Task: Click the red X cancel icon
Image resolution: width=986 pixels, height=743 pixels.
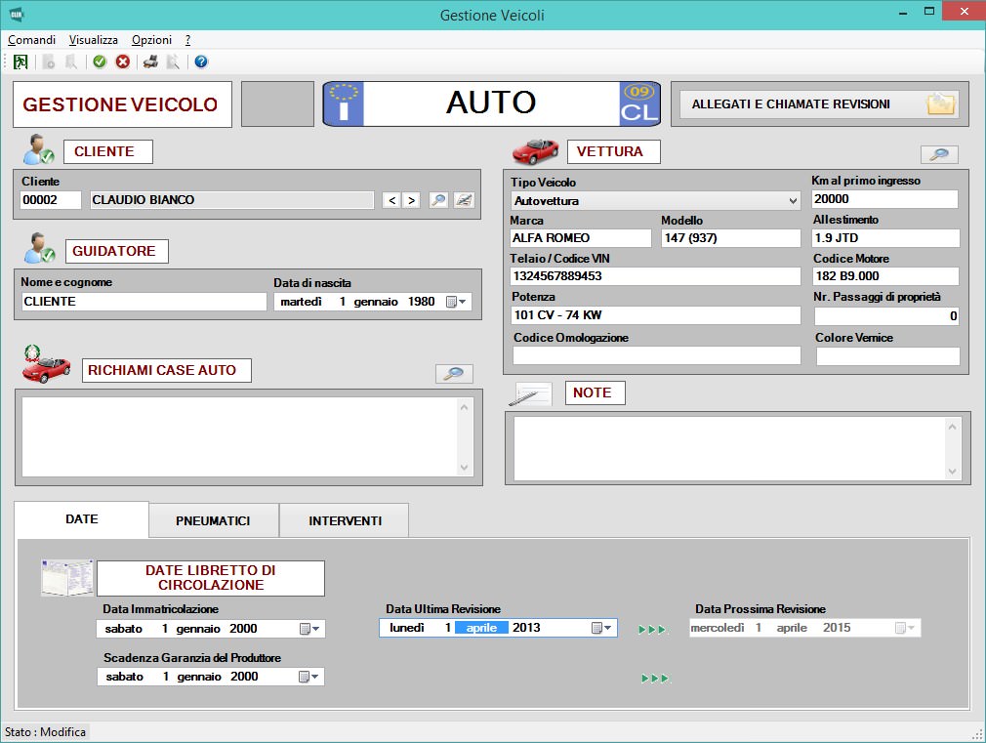Action: (x=123, y=62)
